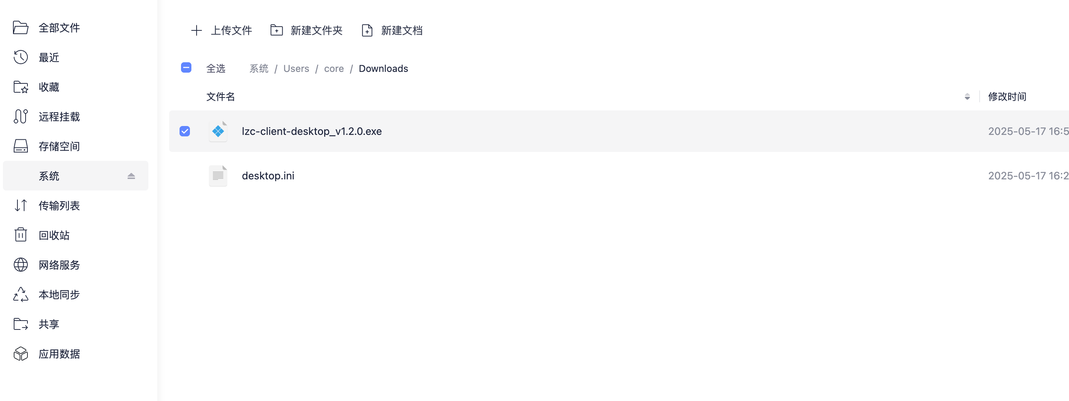Open the 收藏 favorites star-folder icon
The height and width of the screenshot is (401, 1069).
pyautogui.click(x=20, y=87)
